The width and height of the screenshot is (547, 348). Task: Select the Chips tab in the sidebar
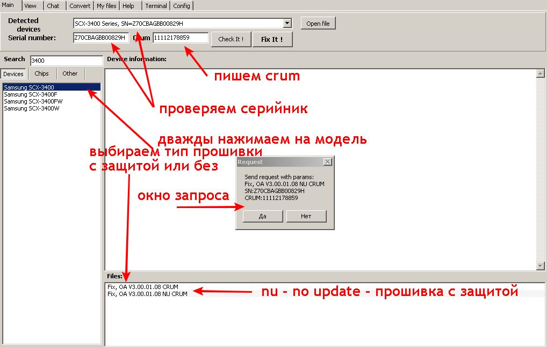point(41,73)
